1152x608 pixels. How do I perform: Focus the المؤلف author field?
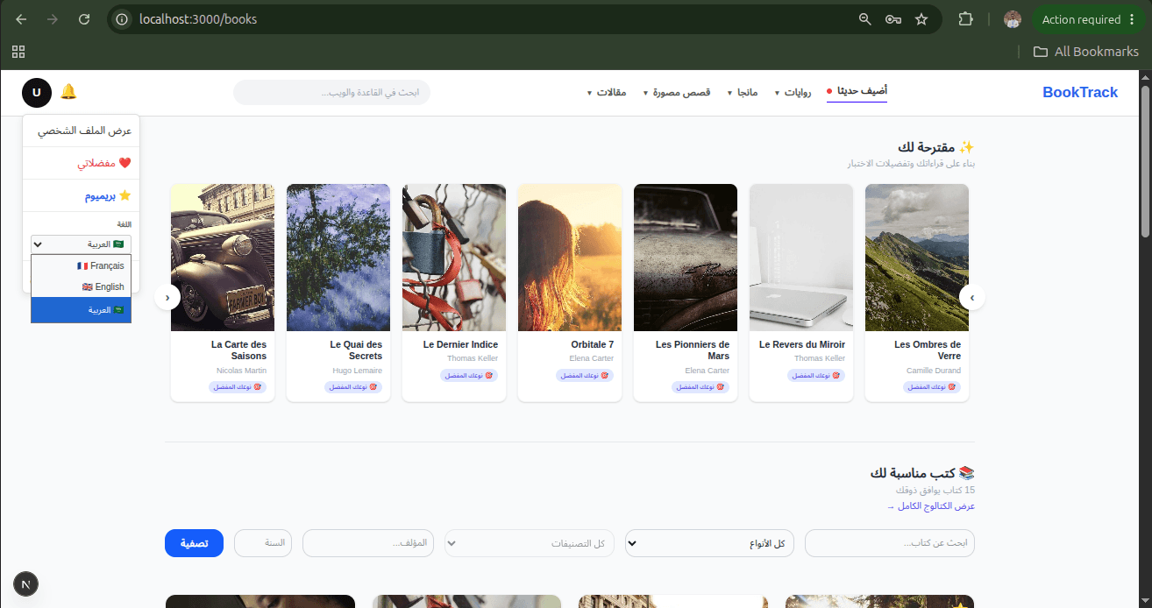368,543
